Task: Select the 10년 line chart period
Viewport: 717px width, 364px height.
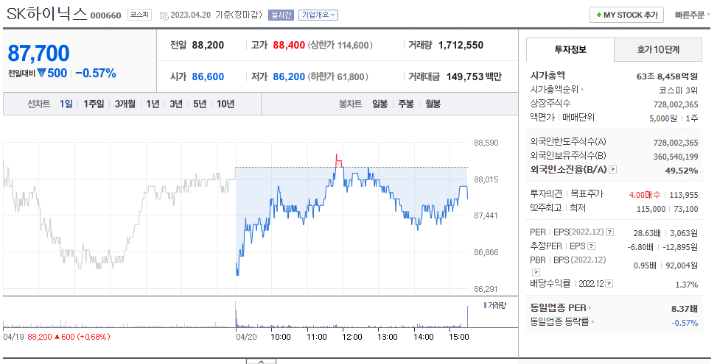Action: [x=225, y=104]
